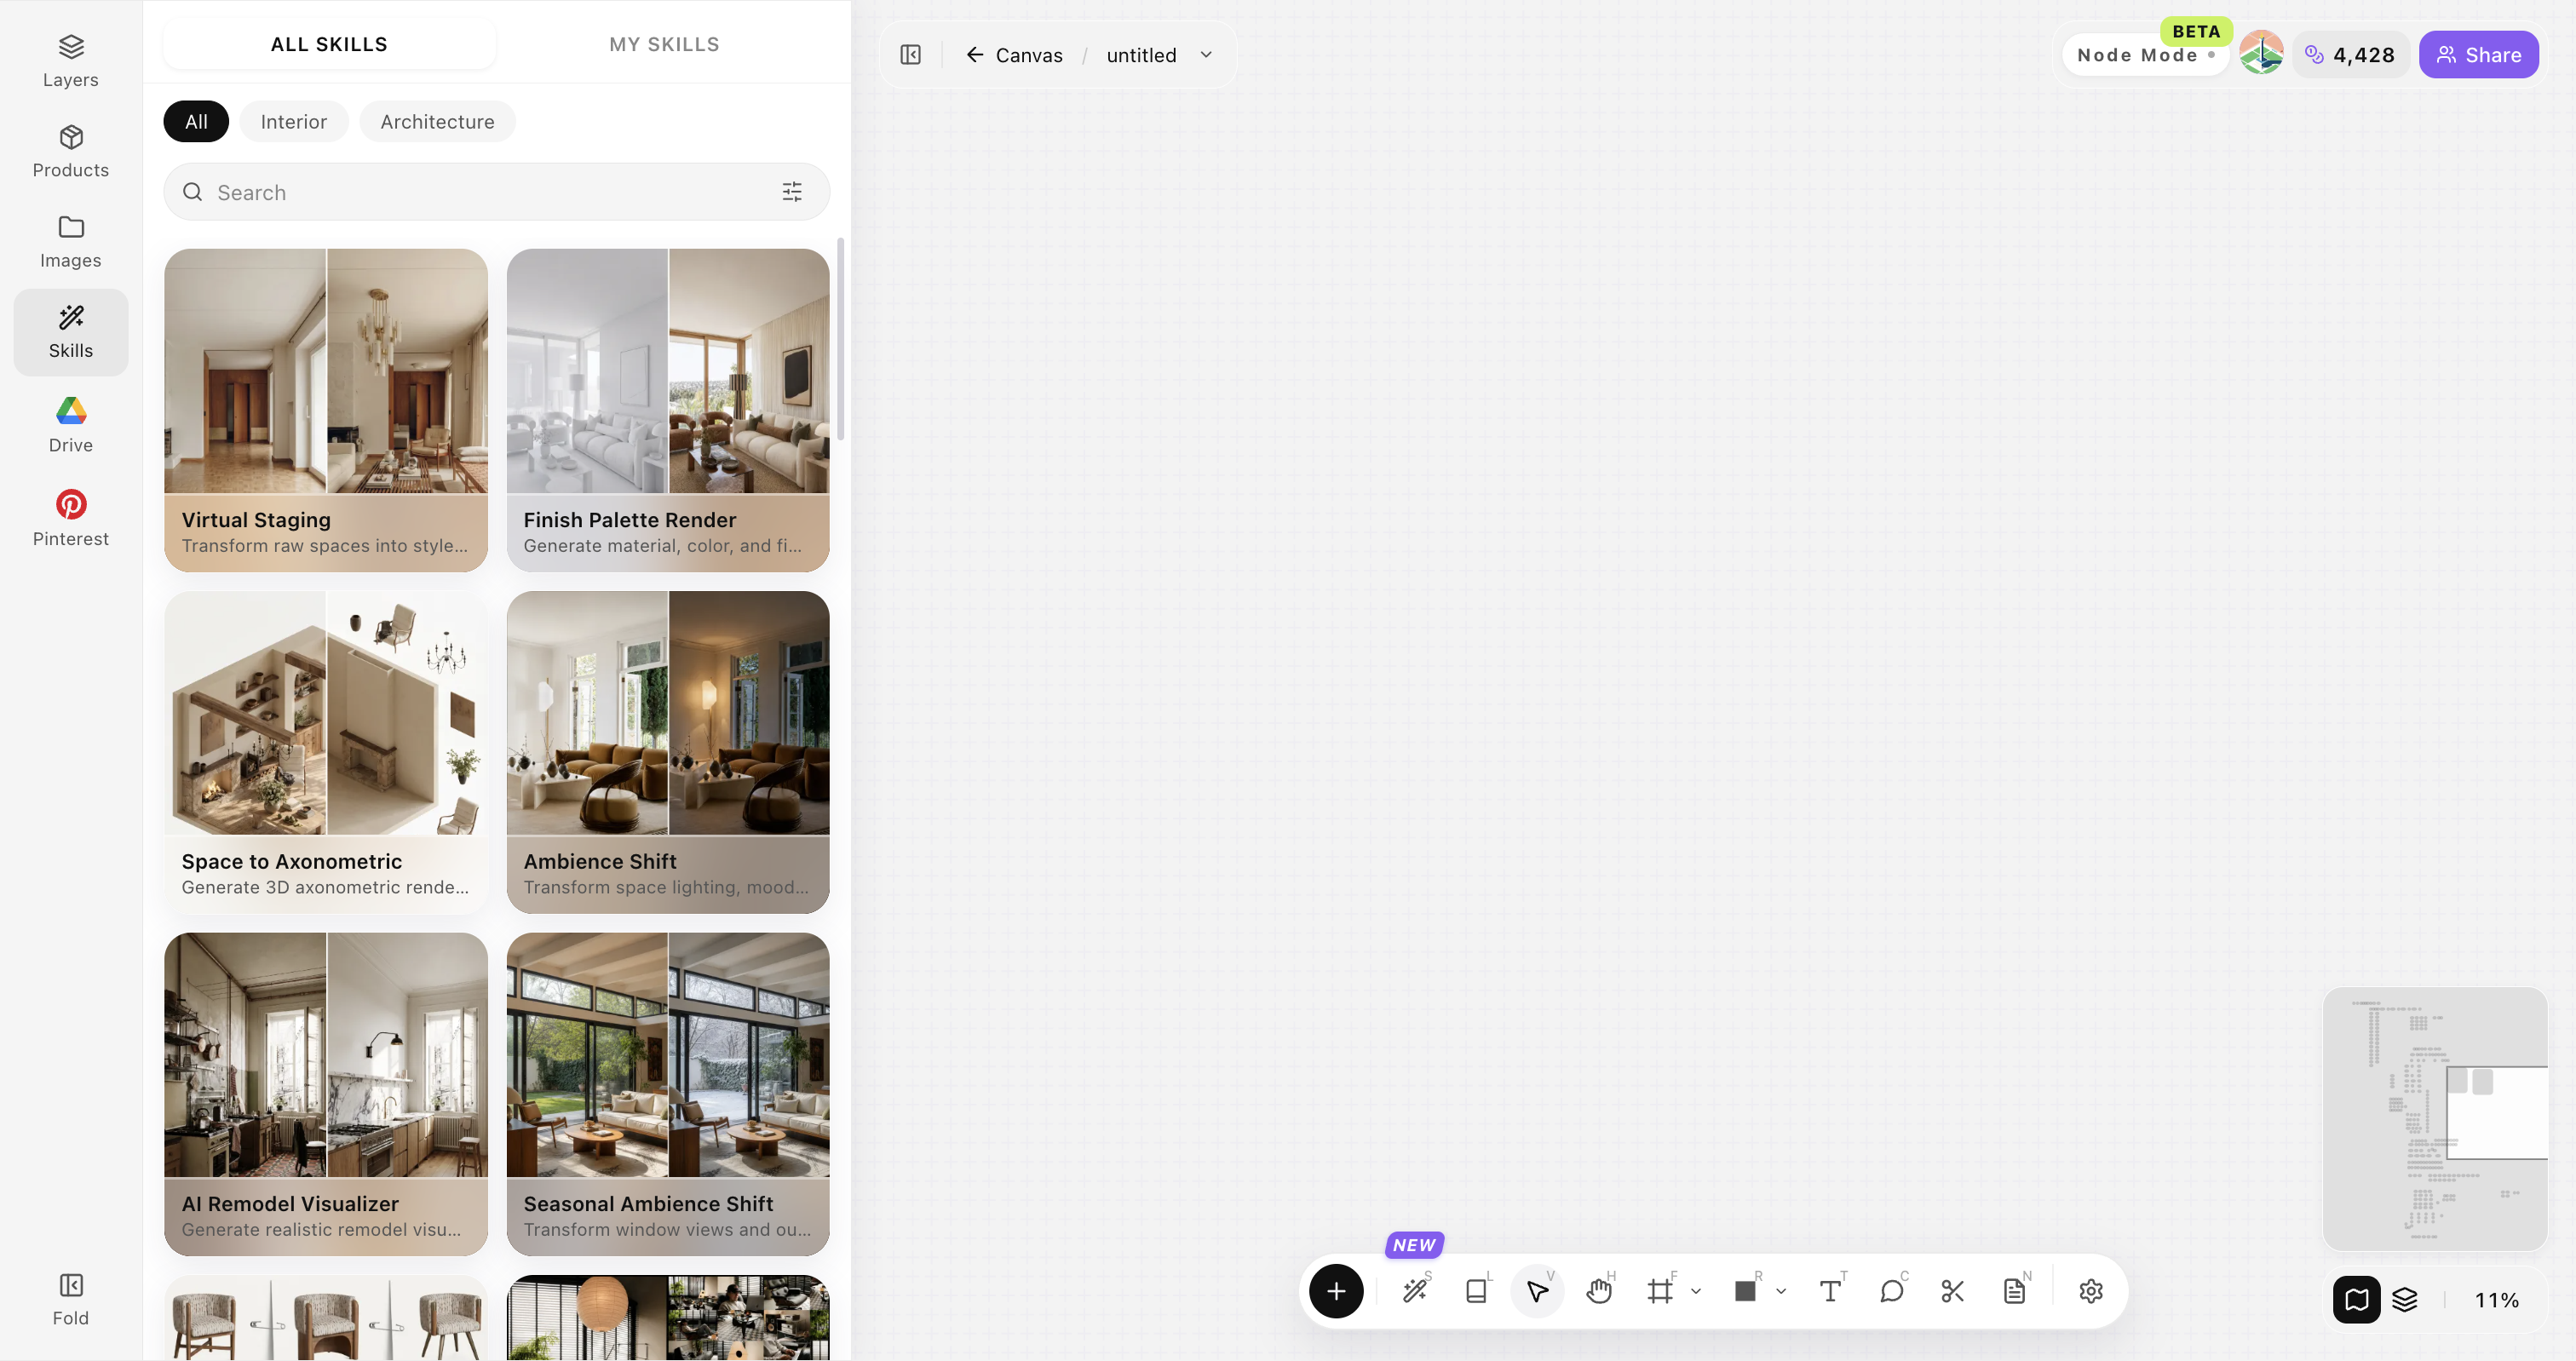Viewport: 2576px width, 1361px height.
Task: Open the note document tool
Action: (2014, 1291)
